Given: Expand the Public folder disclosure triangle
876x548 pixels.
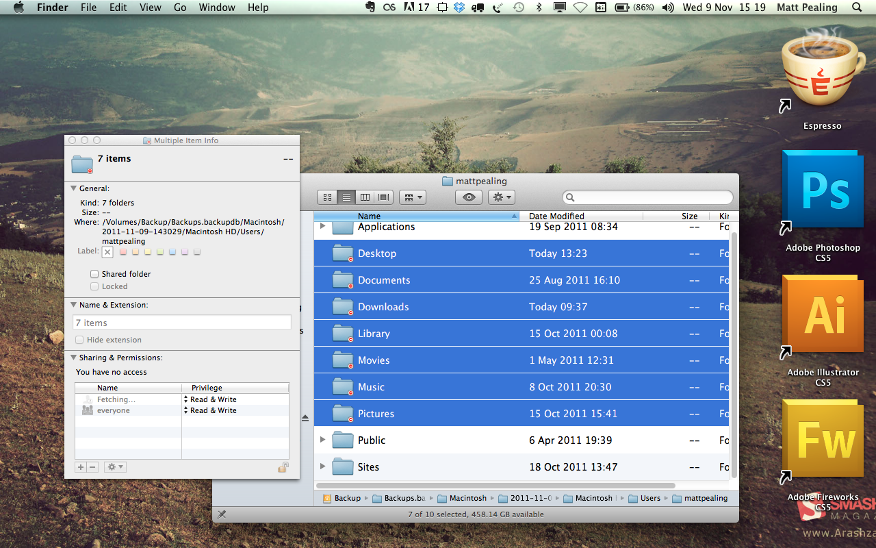Looking at the screenshot, I should [323, 440].
